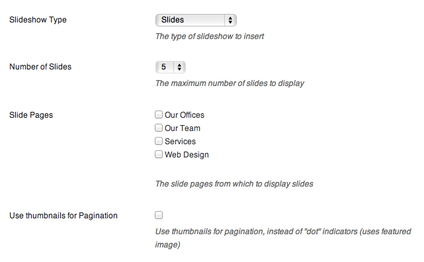Screen dimensions: 424x262
Task: Click the arrows beside the number 5
Action: [179, 67]
